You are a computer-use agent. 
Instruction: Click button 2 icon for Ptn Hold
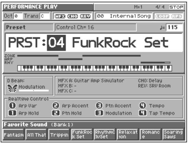[56, 113]
